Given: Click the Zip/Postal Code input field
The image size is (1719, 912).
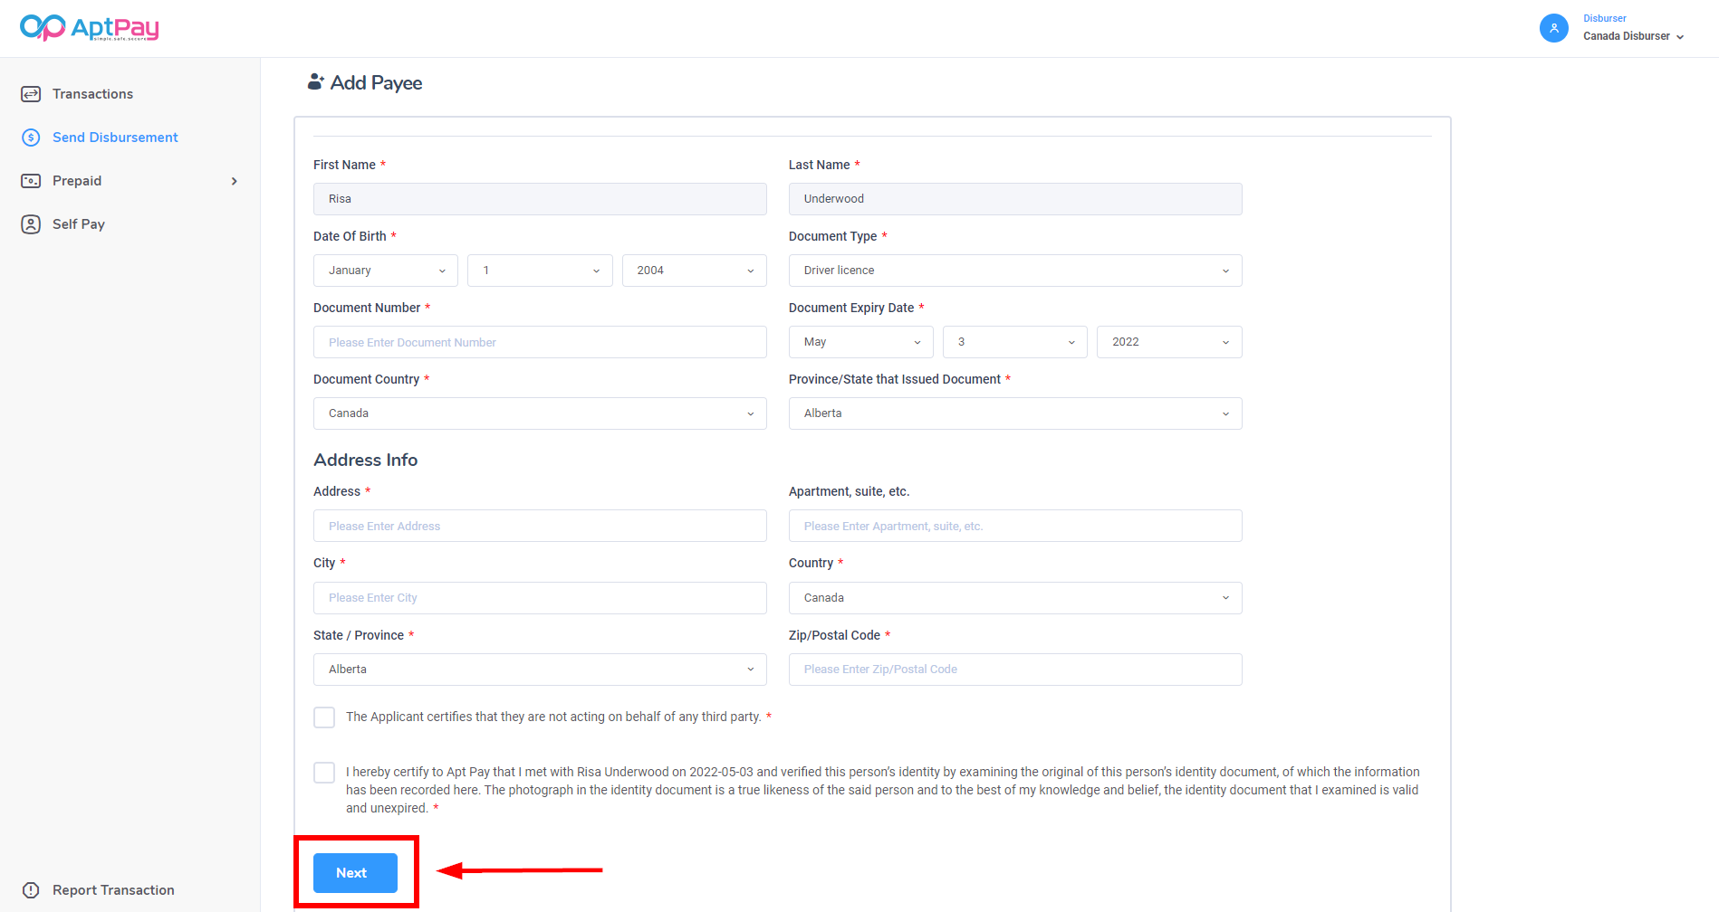Looking at the screenshot, I should pyautogui.click(x=1014, y=670).
